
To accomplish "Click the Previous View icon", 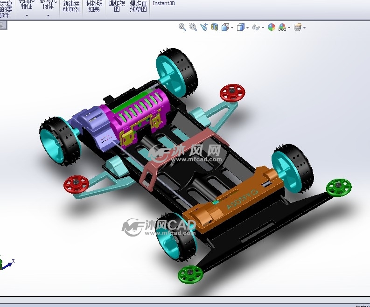I will coord(204,28).
